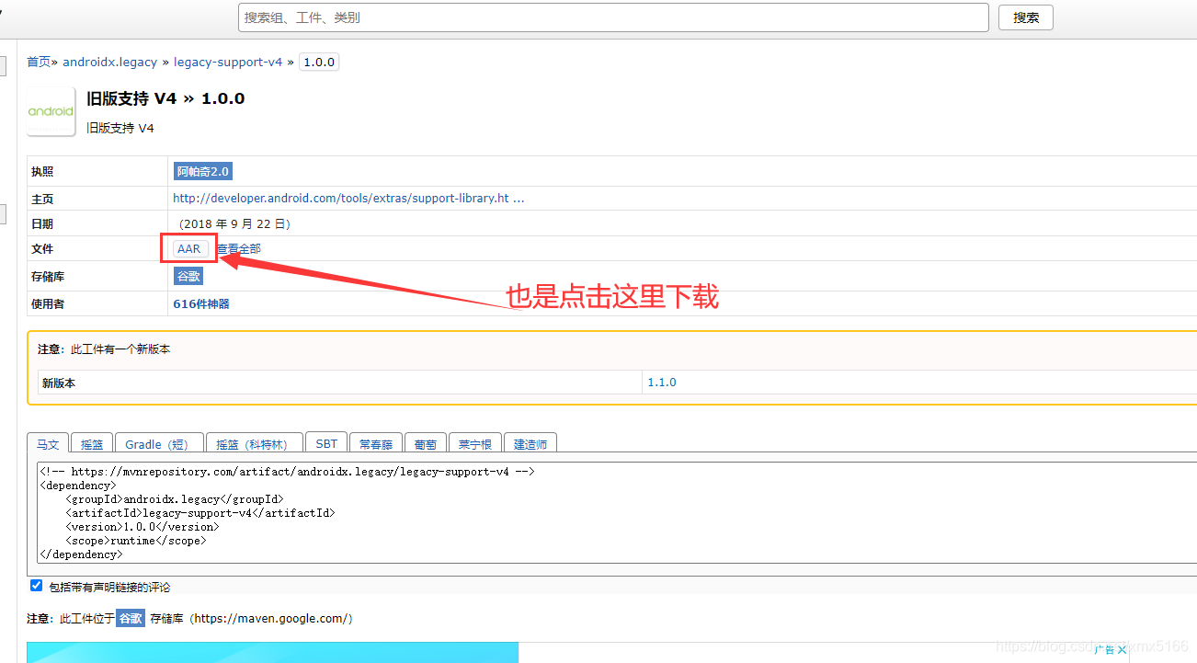Open legacy-support-v4 breadcrumb link
Screen dimensions: 1197x663
point(228,62)
